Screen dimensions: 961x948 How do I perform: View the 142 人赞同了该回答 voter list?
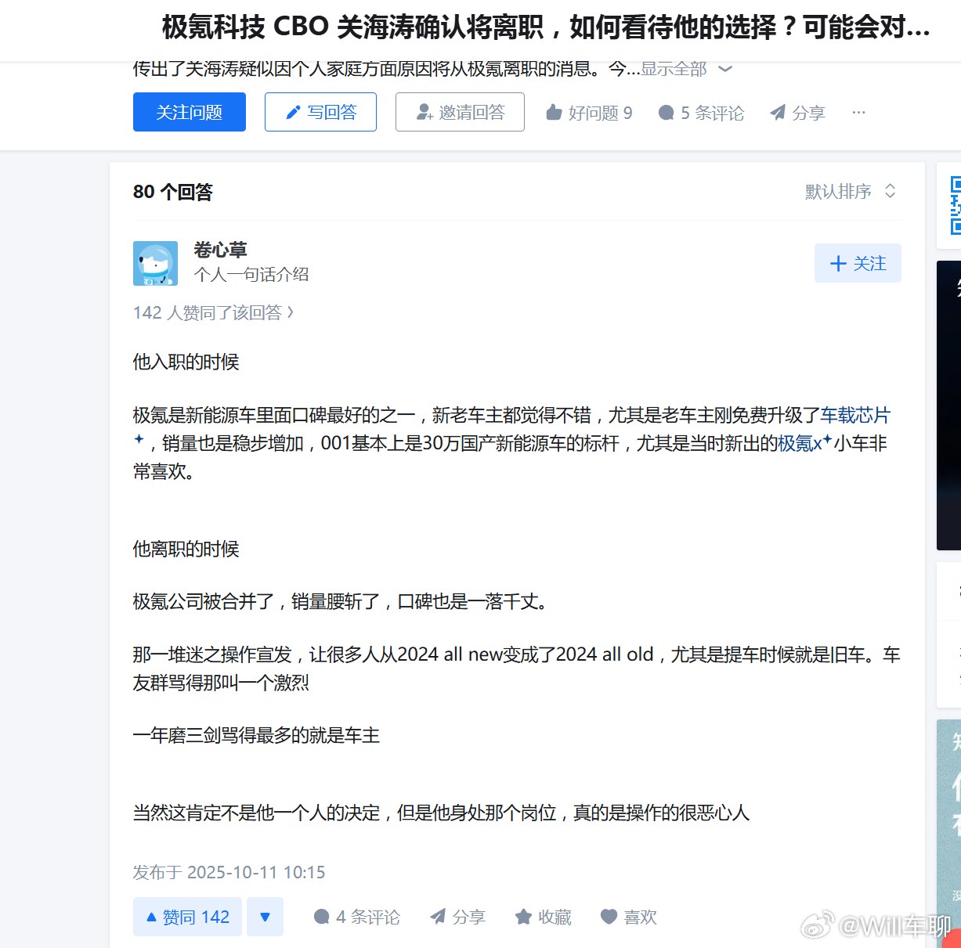pyautogui.click(x=214, y=312)
